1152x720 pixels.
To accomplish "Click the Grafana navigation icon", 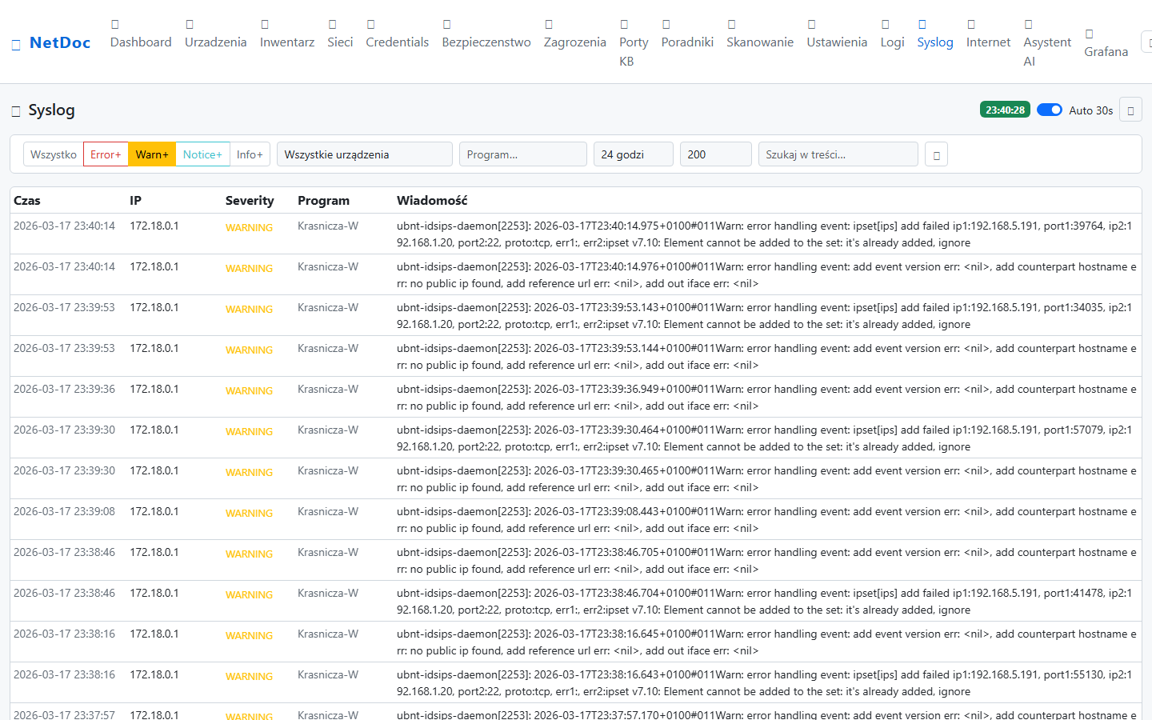I will (1089, 34).
